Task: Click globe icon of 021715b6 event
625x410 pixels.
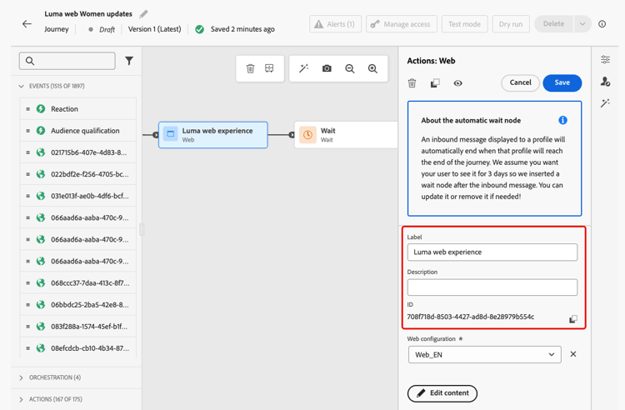Action: click(x=41, y=152)
